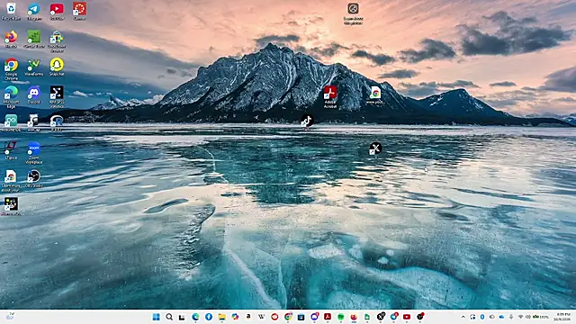
Task: Open File Explorer from the taskbar
Action: (222, 317)
